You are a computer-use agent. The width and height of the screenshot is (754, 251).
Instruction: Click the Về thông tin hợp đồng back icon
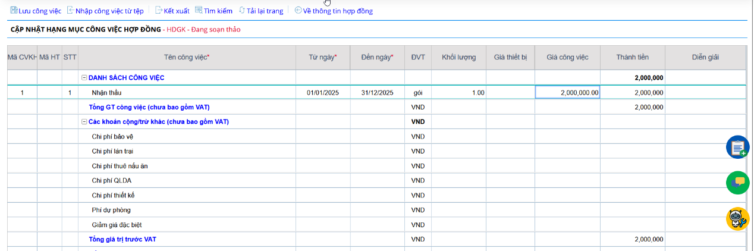click(x=298, y=10)
